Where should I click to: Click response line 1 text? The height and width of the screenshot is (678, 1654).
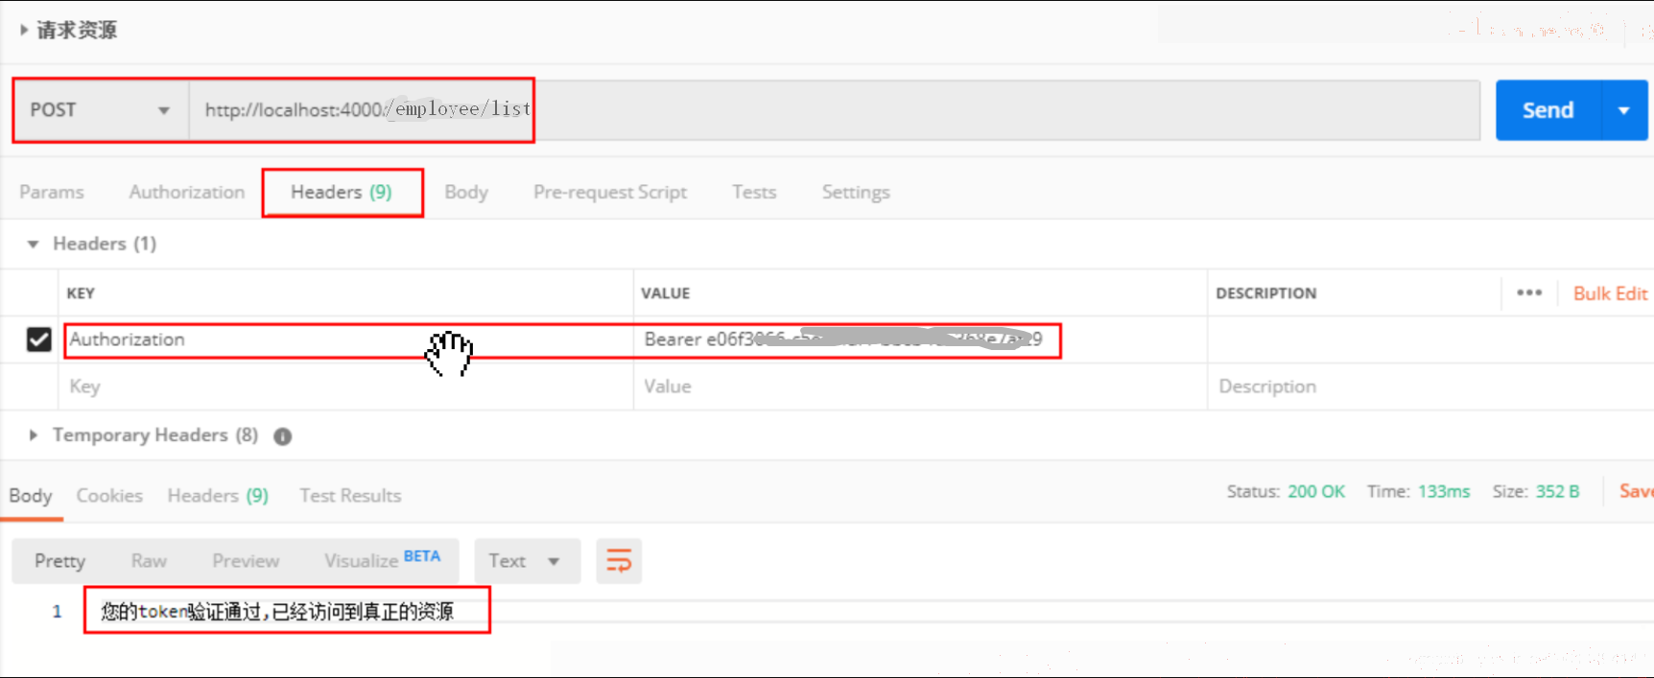[277, 611]
